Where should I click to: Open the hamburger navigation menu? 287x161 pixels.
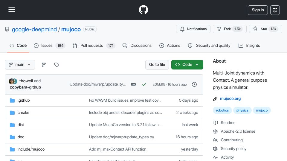[12, 10]
